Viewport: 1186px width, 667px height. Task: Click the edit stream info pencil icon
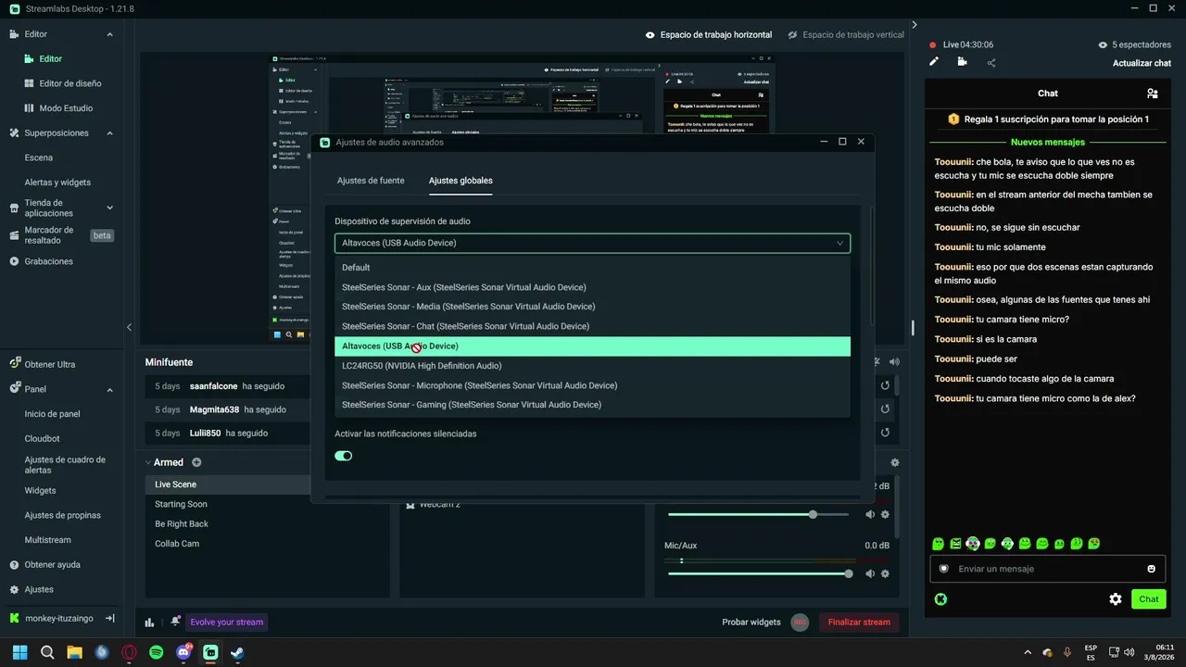pos(934,62)
